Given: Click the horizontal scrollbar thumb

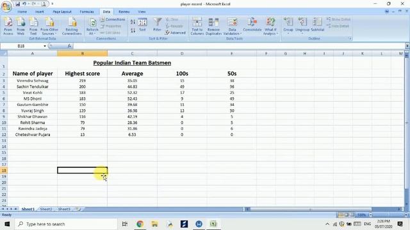Looking at the screenshot, I should pyautogui.click(x=310, y=209).
